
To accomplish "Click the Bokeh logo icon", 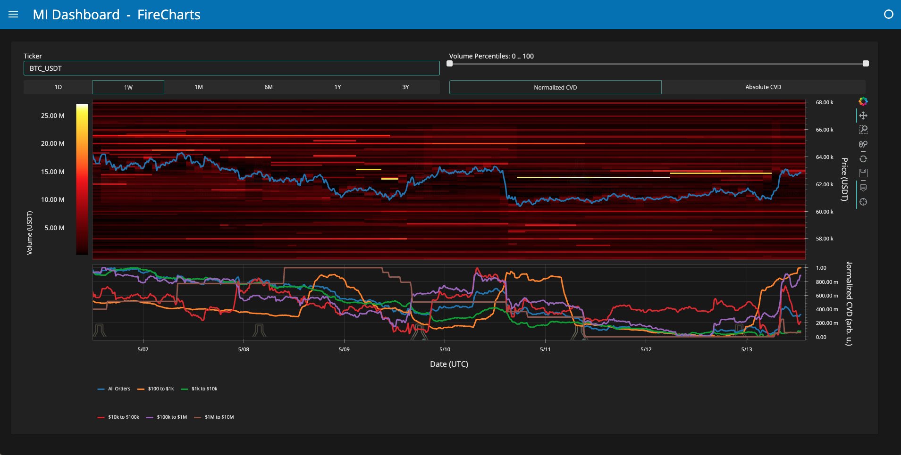I will [x=863, y=101].
